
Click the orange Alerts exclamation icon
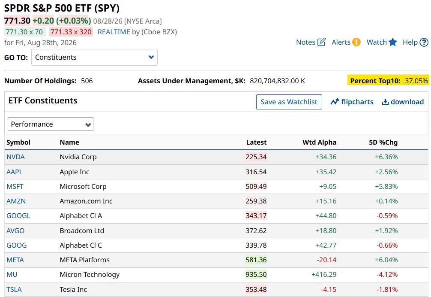356,42
